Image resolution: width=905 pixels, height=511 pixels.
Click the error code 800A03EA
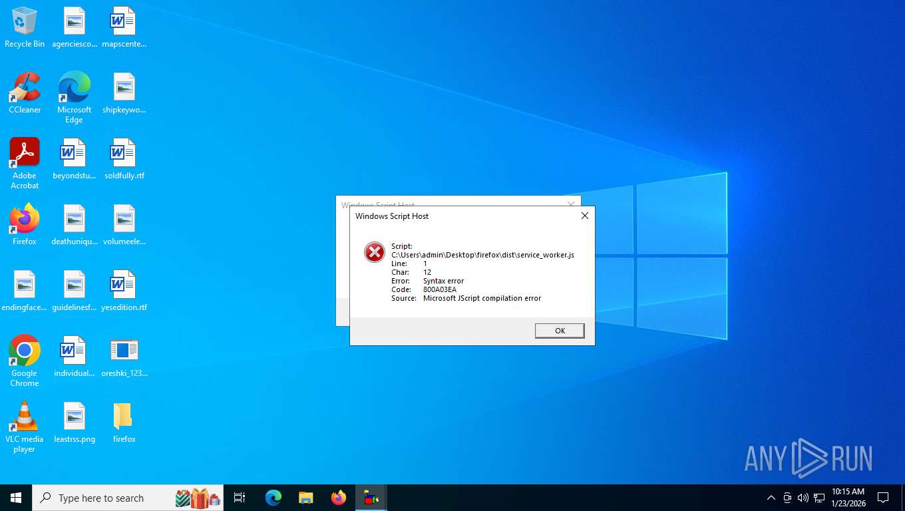point(440,289)
